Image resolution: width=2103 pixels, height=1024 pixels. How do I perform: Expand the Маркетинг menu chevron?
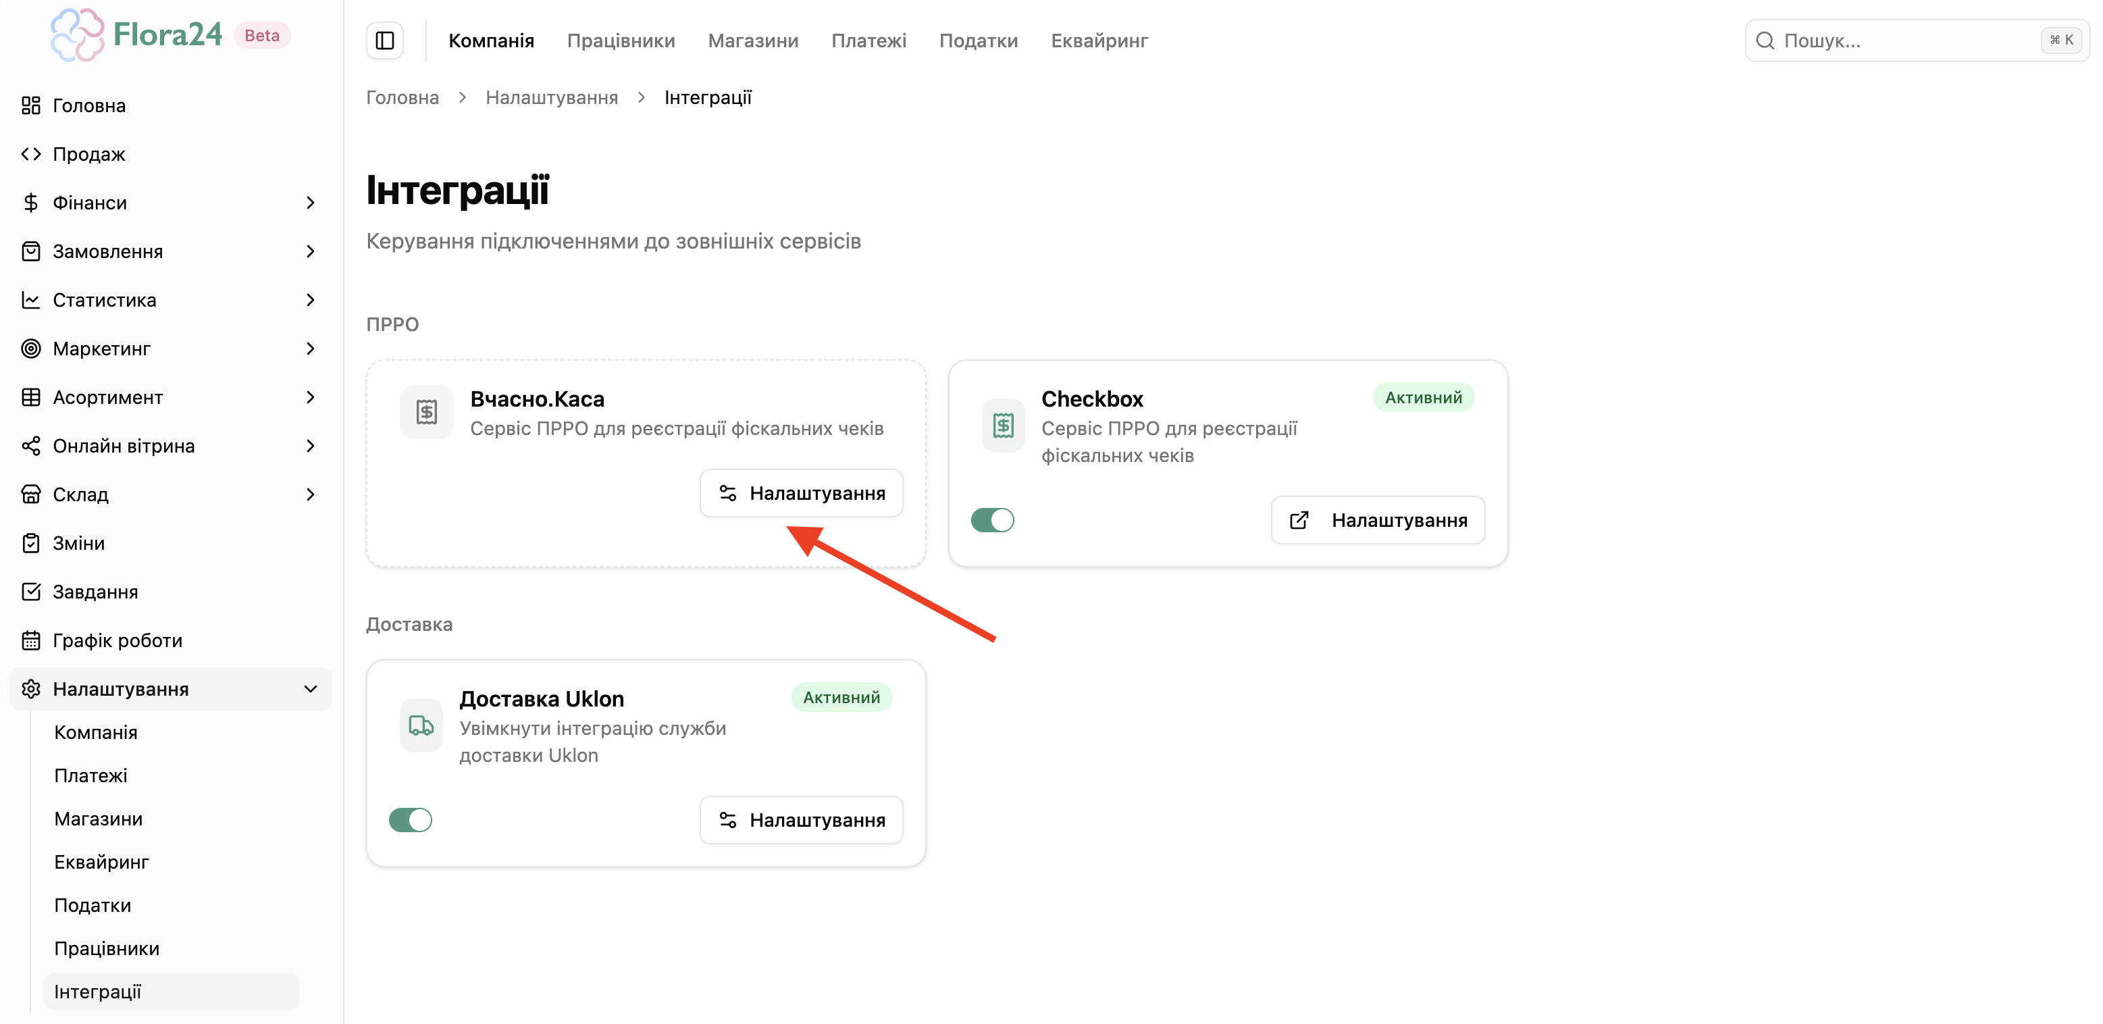click(x=309, y=349)
